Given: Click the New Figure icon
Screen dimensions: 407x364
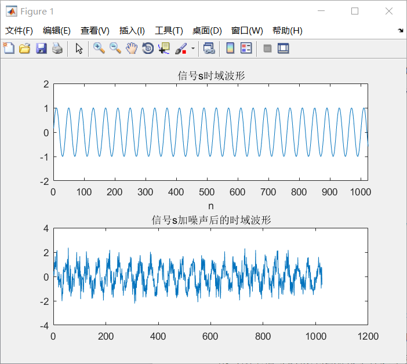Looking at the screenshot, I should [x=9, y=49].
